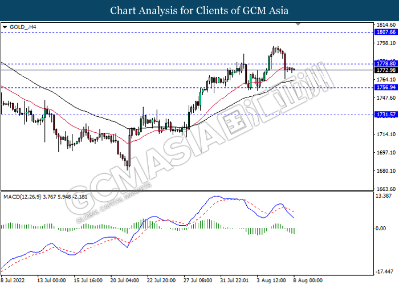Click the 1807.66 resistance level label
The image size is (399, 285).
(386, 32)
